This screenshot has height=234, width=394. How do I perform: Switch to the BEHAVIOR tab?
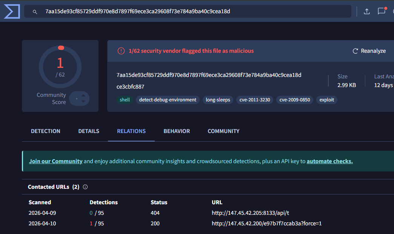[x=177, y=131]
